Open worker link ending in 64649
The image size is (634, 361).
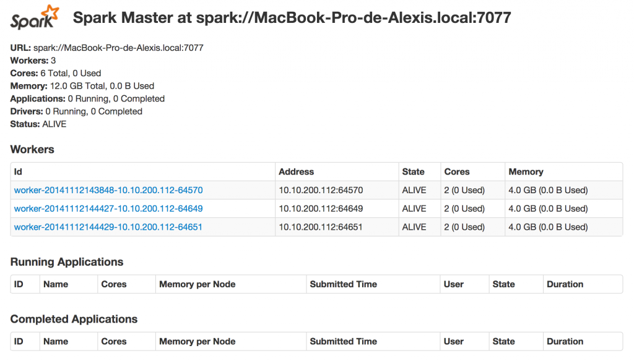pyautogui.click(x=108, y=209)
